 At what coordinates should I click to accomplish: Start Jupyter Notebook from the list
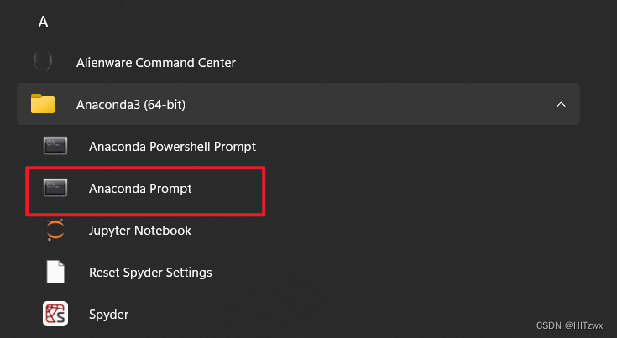click(139, 231)
